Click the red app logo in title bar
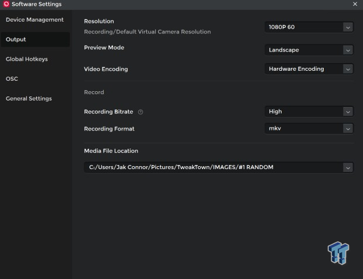This screenshot has height=279, width=363. (x=6, y=4)
